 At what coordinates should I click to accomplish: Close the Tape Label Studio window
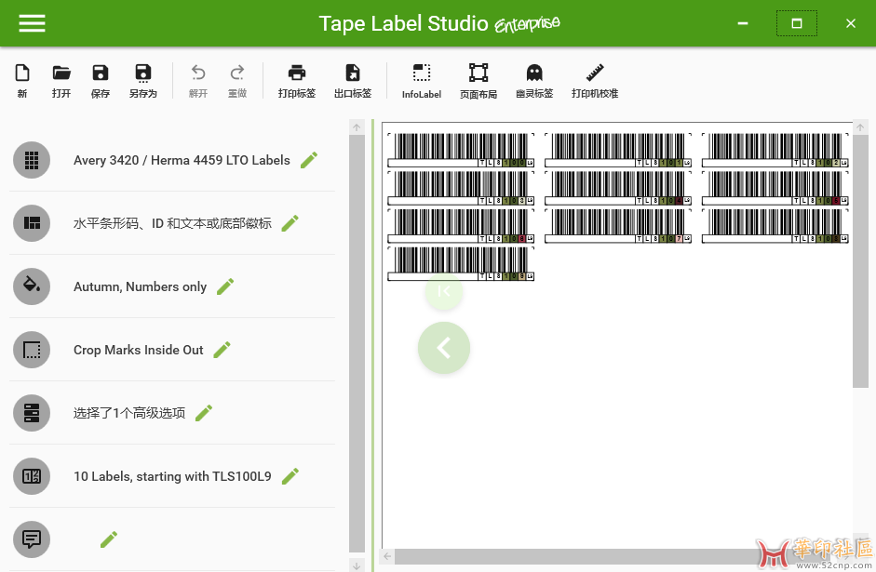[x=850, y=23]
